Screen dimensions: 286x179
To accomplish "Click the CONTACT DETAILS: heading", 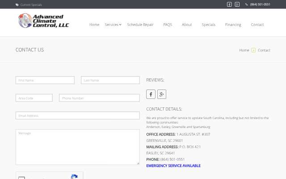I will click(164, 109).
